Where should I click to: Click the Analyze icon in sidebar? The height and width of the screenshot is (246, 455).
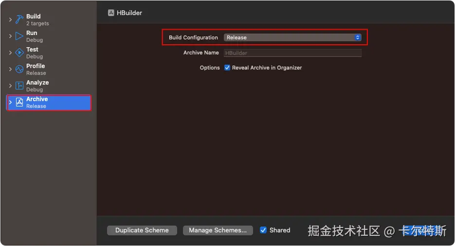click(19, 86)
